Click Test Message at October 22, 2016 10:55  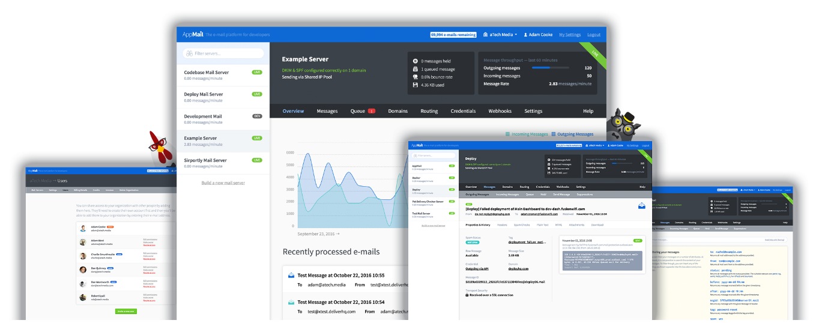coord(345,276)
